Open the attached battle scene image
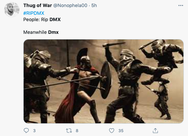Viewport: 188px width, 136px height. pos(103,81)
